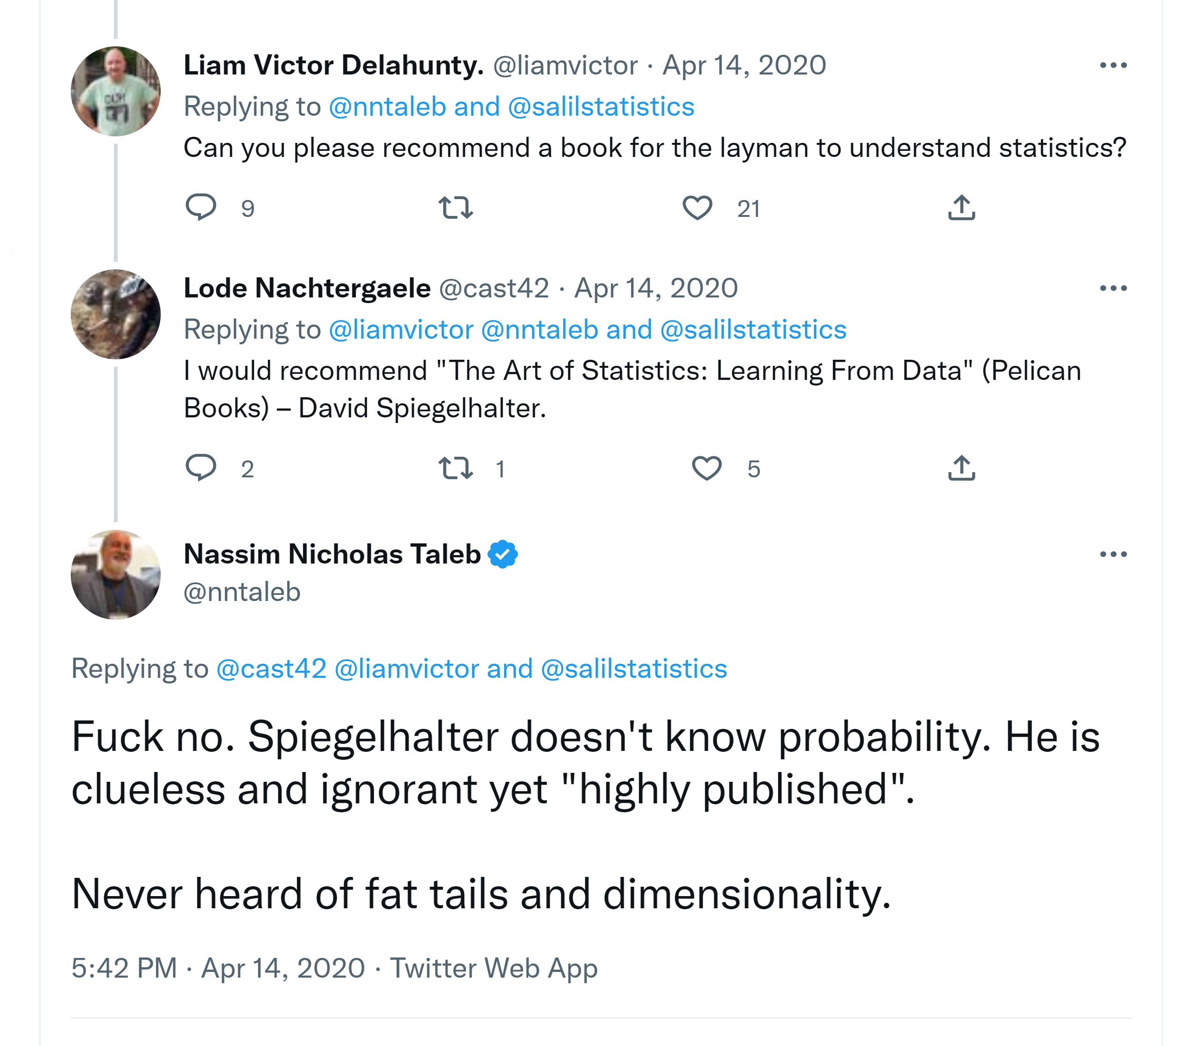Image resolution: width=1197 pixels, height=1046 pixels.
Task: Open more options on Liam's tweet
Action: [1113, 66]
